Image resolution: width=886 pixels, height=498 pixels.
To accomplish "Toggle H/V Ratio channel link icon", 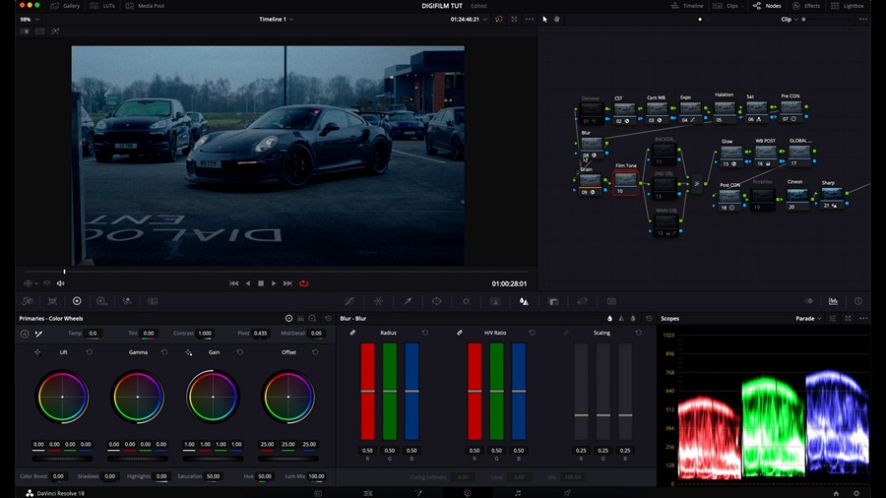I will [x=460, y=333].
